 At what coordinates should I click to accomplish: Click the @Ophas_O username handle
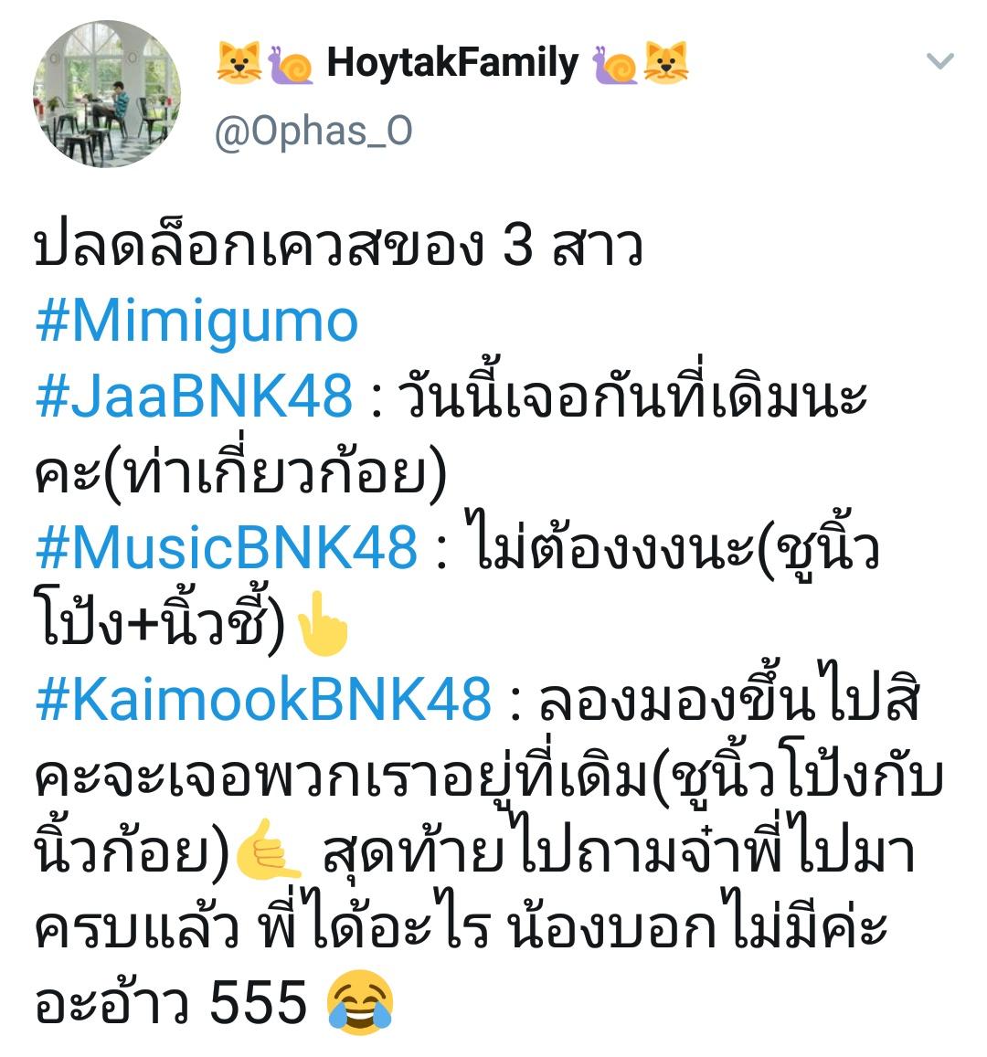click(313, 131)
